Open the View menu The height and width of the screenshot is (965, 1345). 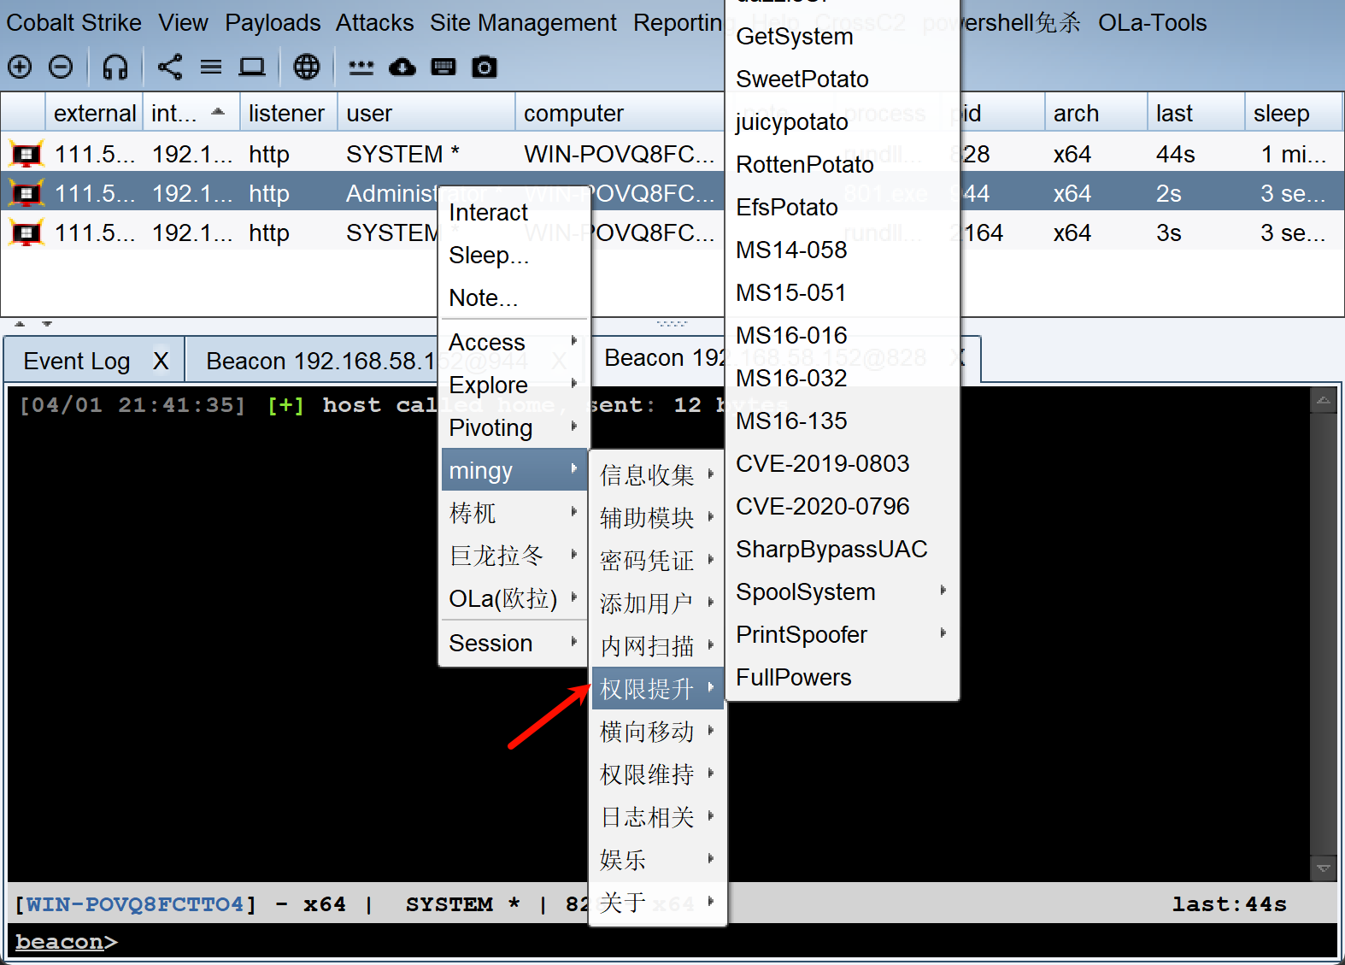click(x=183, y=22)
